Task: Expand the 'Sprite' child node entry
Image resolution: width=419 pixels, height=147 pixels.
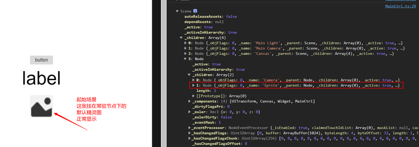Action: 193,85
